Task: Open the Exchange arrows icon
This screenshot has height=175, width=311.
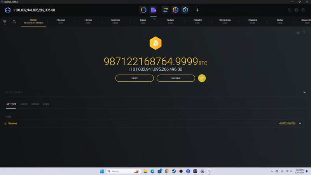Action: [x=166, y=10]
